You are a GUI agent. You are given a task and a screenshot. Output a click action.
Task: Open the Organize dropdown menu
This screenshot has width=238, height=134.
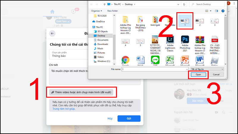[x=96, y=11]
